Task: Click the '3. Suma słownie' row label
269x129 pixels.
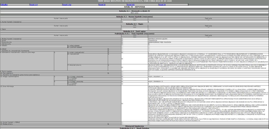Action: pyautogui.click(x=6, y=42)
